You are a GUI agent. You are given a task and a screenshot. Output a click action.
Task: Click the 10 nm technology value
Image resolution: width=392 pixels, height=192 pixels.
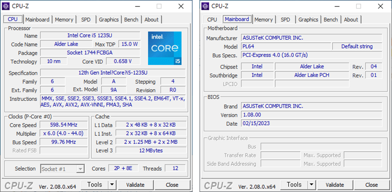click(x=54, y=61)
